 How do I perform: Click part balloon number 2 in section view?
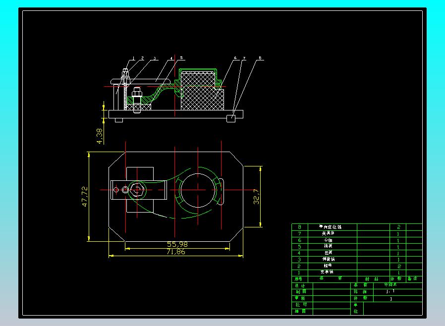click(142, 58)
